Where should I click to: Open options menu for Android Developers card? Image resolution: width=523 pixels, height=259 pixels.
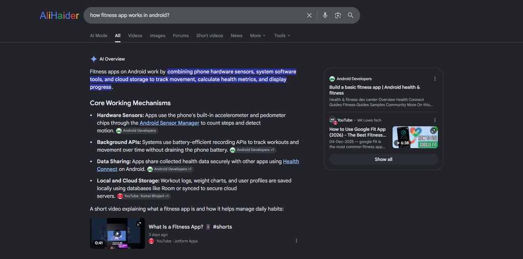click(x=435, y=79)
